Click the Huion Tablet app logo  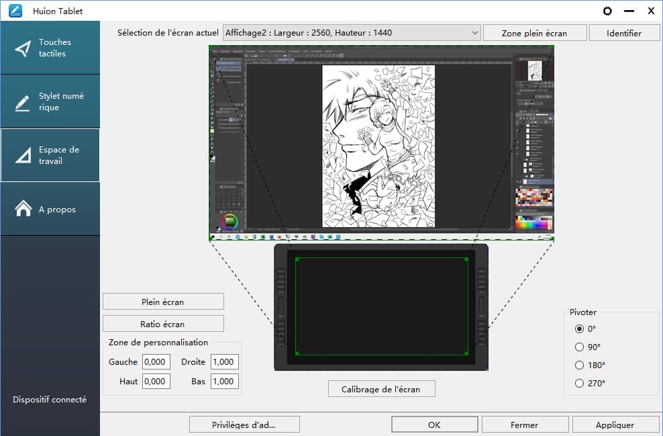coord(15,11)
